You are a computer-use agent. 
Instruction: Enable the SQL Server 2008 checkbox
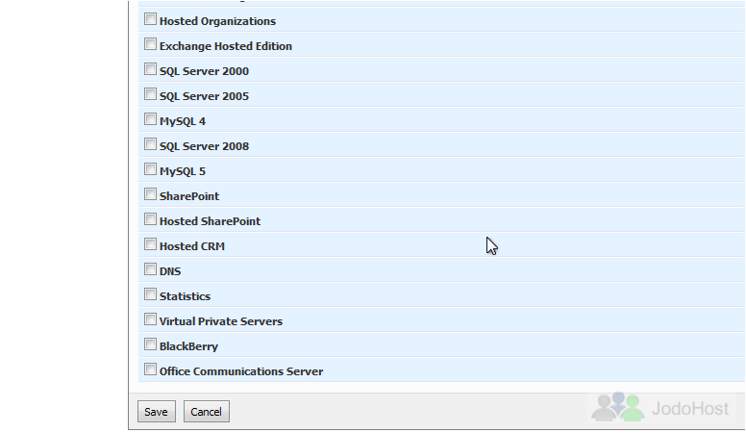pos(150,144)
